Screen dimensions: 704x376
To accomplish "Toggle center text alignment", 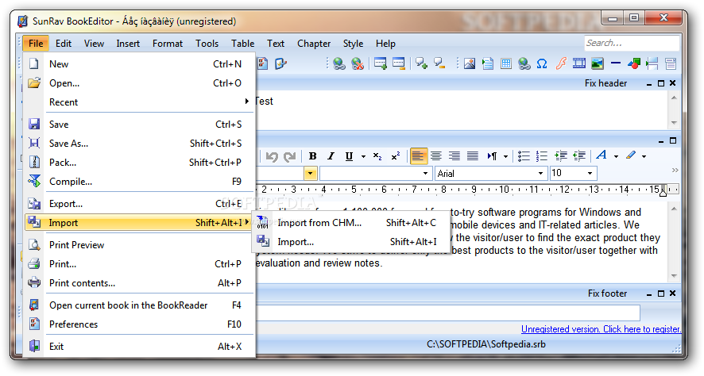I will (436, 156).
